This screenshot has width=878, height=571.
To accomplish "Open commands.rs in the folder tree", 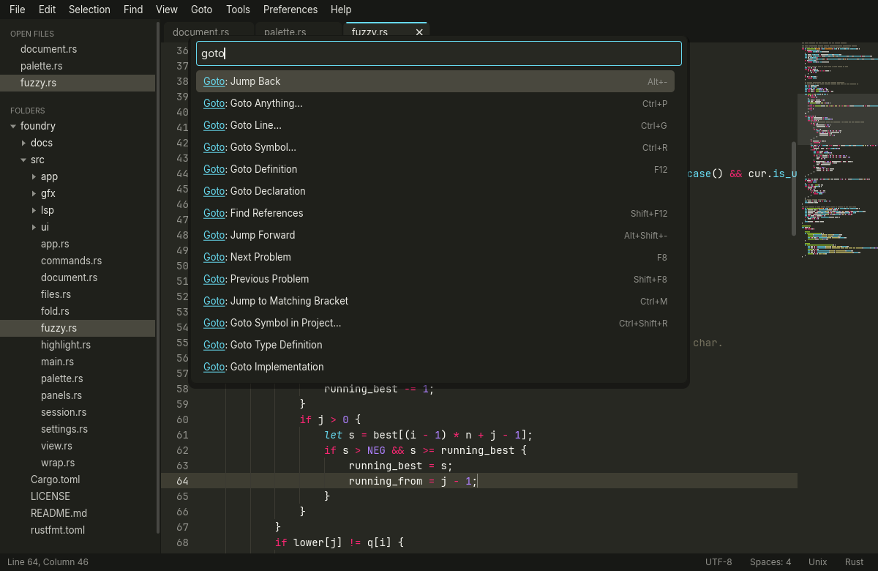I will coord(78,261).
